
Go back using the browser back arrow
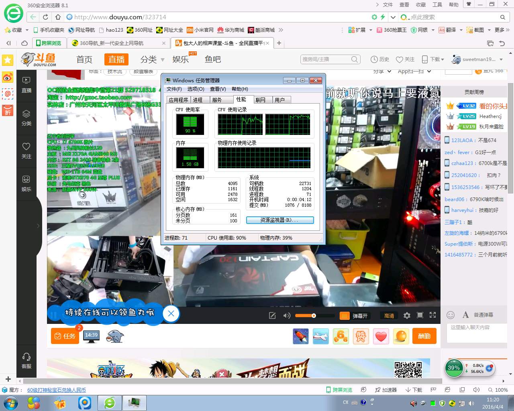coord(33,17)
